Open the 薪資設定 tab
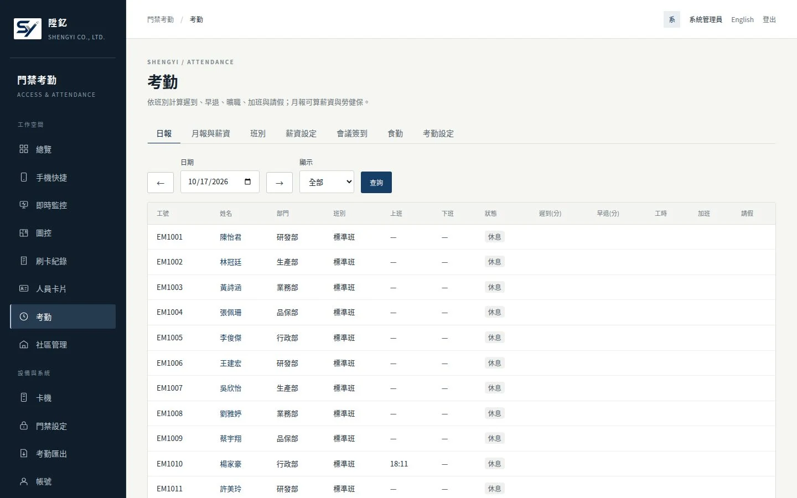The height and width of the screenshot is (498, 797). (301, 133)
